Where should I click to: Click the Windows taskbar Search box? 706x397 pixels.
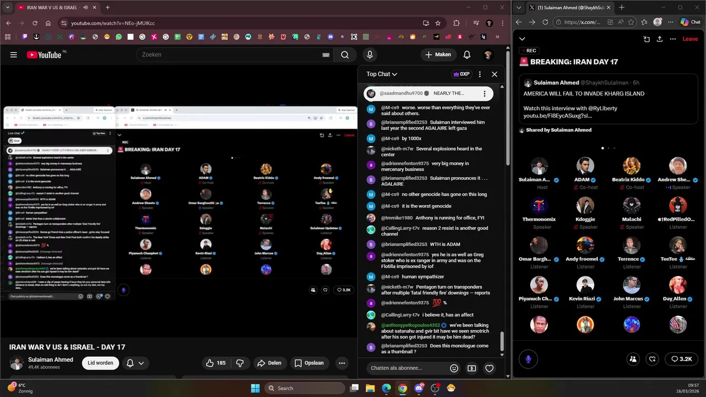(x=305, y=388)
